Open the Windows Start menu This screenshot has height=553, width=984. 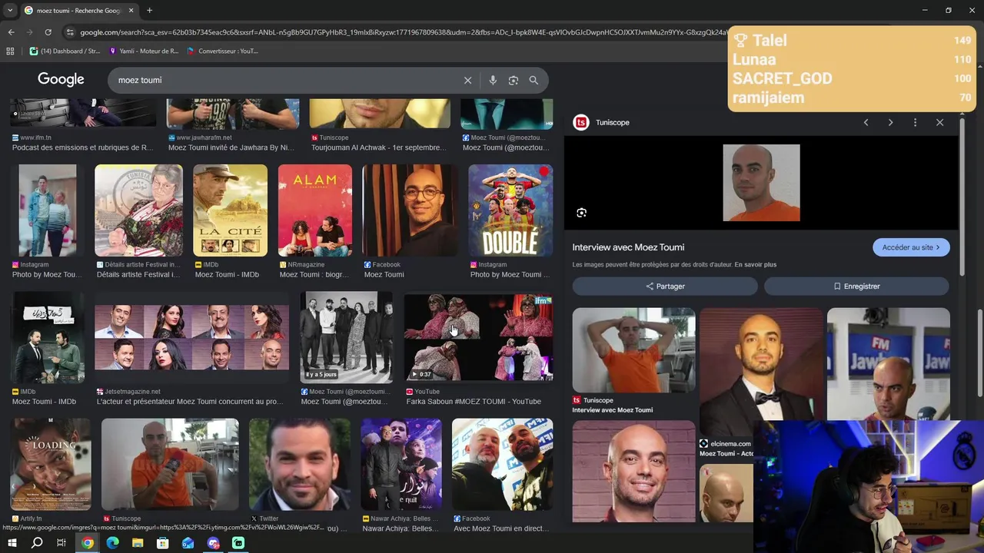click(x=12, y=543)
